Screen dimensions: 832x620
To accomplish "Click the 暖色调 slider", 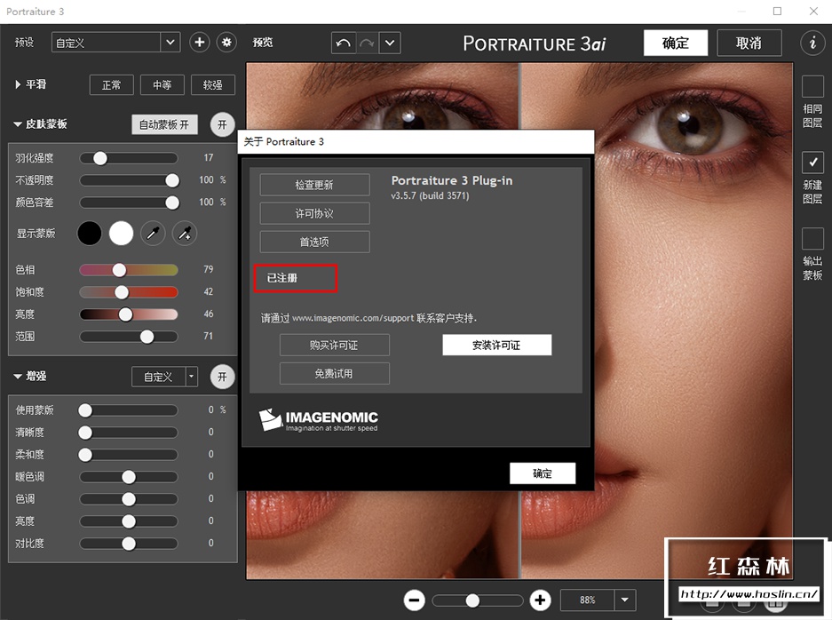I will [x=129, y=477].
